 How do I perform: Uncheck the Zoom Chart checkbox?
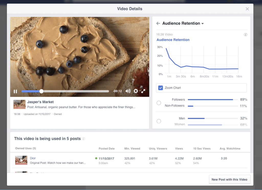tap(160, 88)
